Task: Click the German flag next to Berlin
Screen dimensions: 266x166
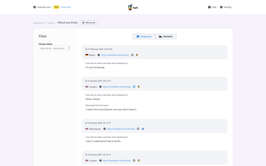Action: (87, 55)
